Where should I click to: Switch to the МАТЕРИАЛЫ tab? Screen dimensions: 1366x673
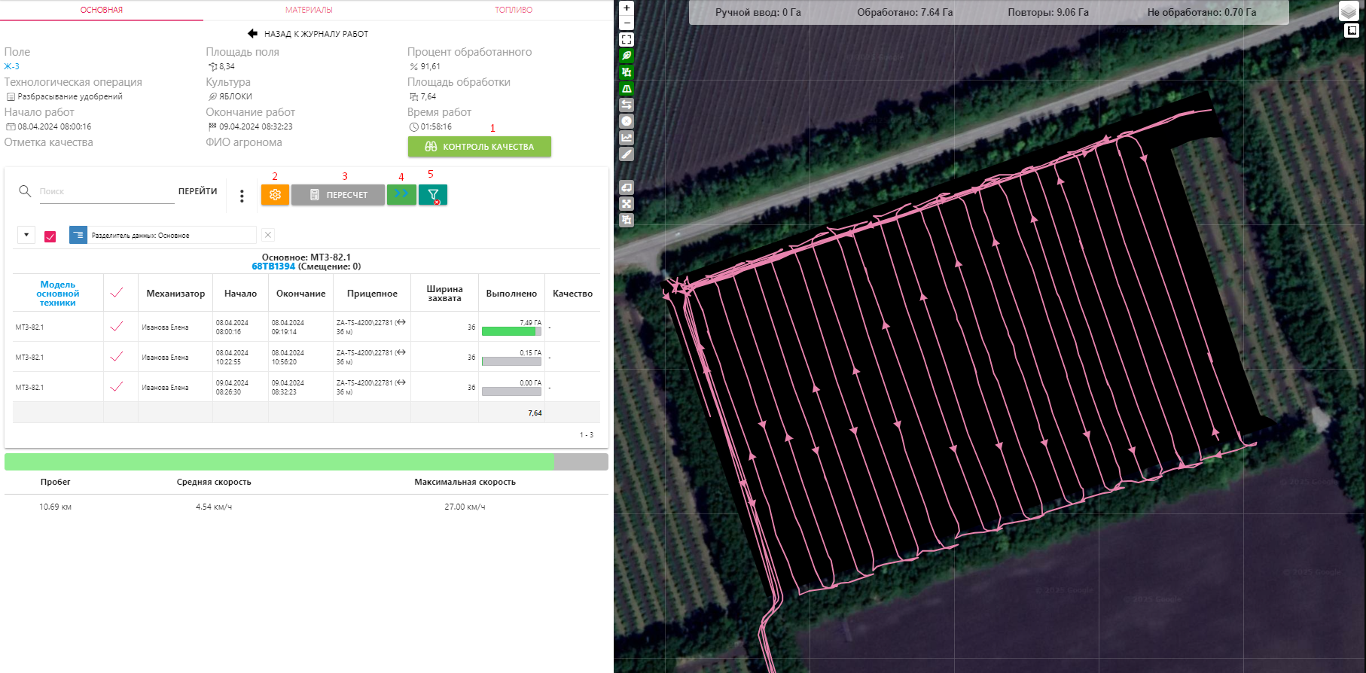click(309, 10)
